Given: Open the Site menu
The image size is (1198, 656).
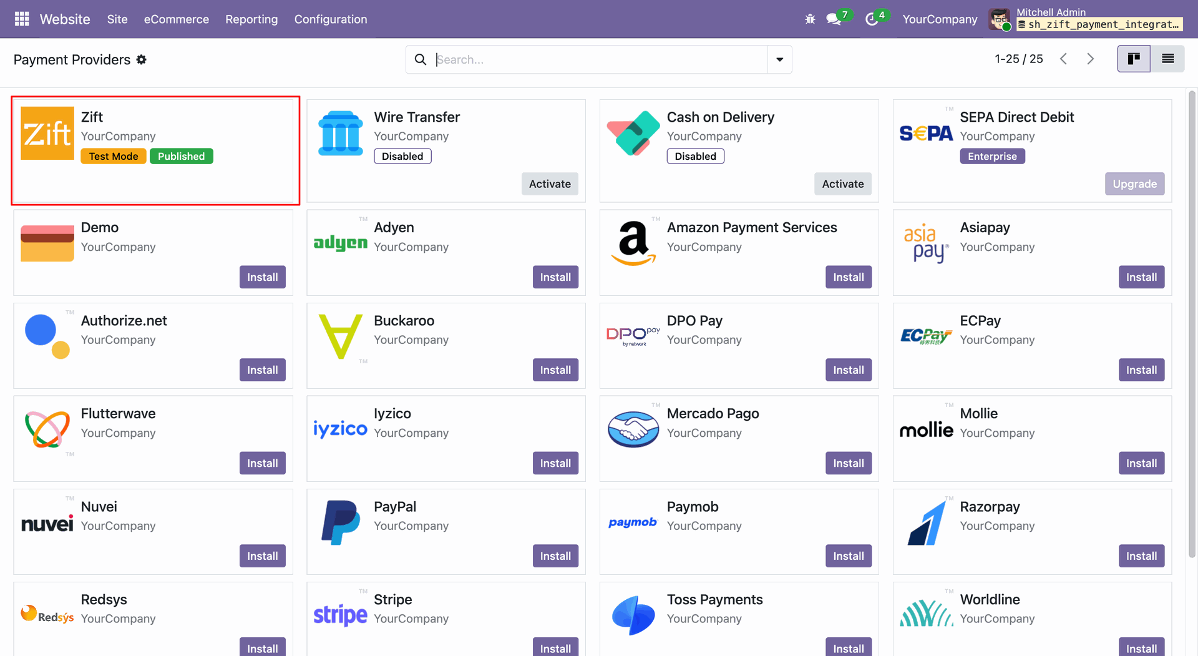Looking at the screenshot, I should 117,19.
